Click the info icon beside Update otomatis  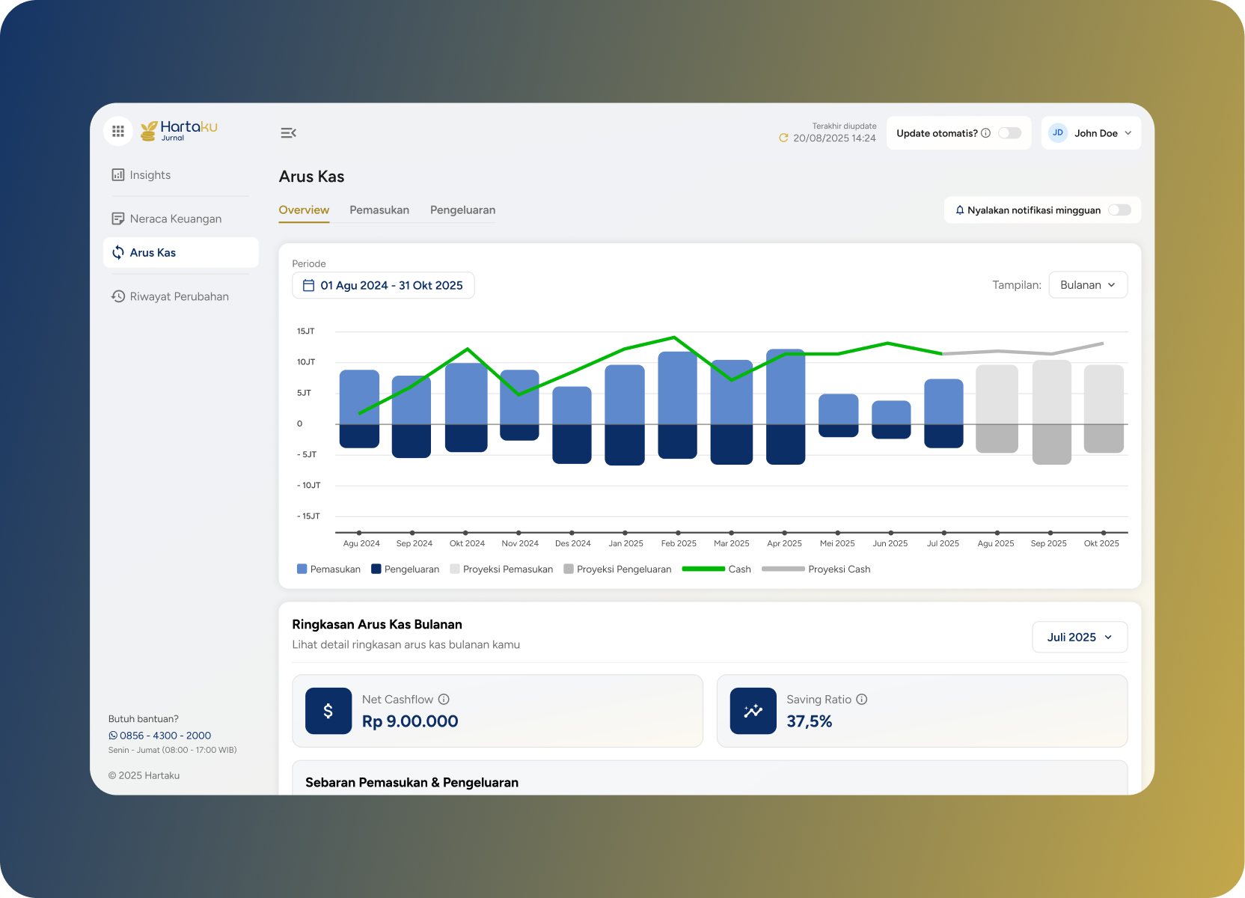pos(985,133)
